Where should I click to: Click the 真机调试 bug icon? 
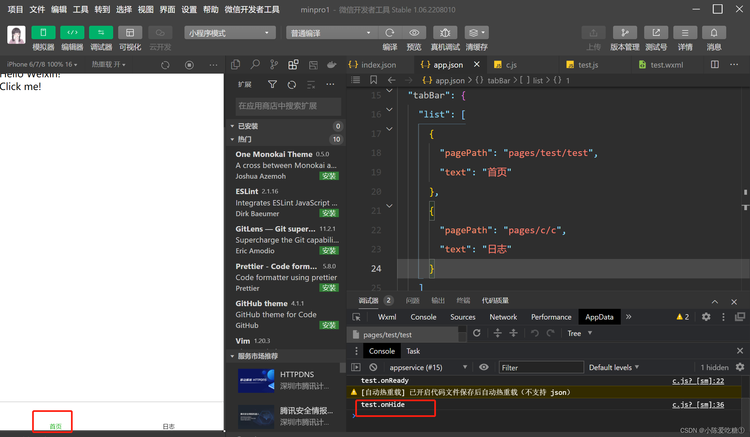coord(445,33)
